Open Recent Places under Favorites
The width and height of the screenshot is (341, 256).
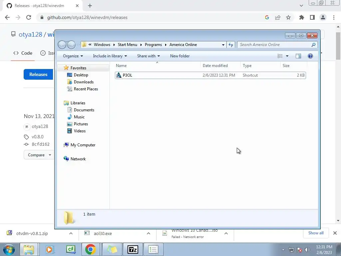[86, 89]
